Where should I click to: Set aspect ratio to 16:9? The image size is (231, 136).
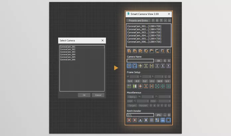160,81
